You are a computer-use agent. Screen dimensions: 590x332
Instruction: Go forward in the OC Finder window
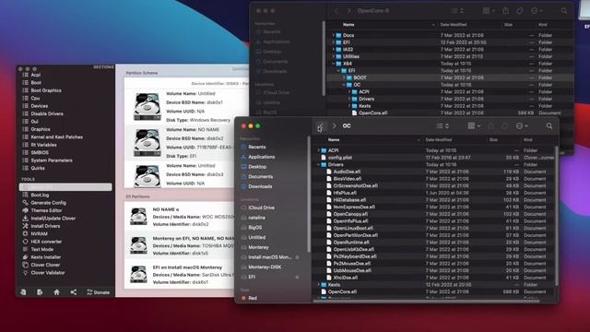coord(334,126)
